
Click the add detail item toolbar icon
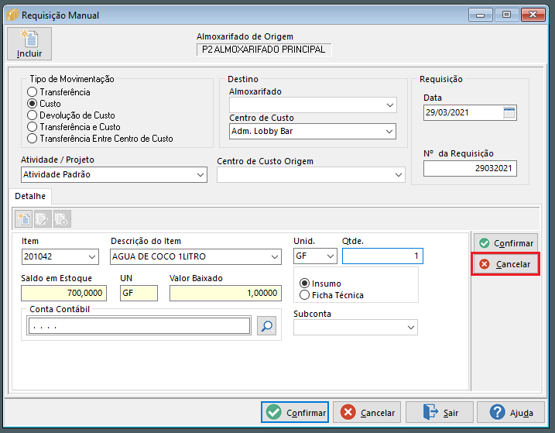(24, 218)
